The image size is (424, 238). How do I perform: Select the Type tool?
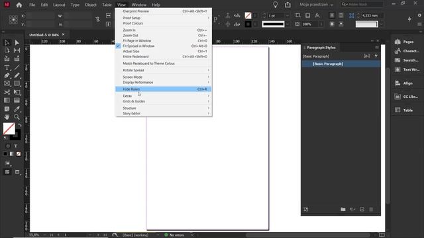[7, 67]
